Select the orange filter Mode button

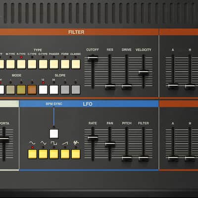click(32, 90)
